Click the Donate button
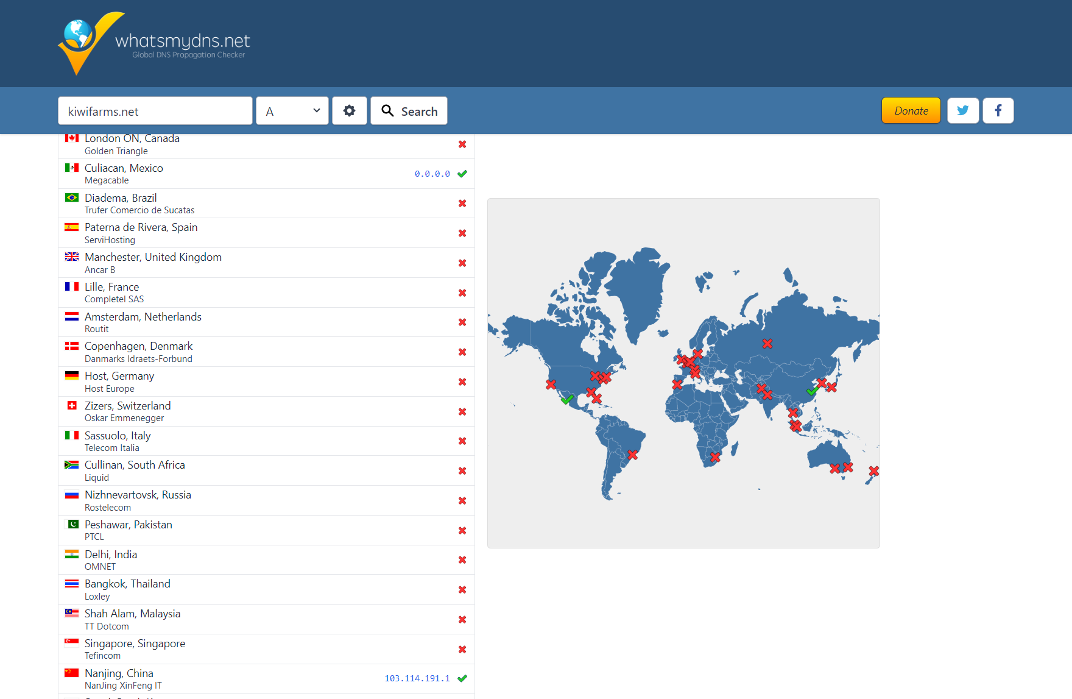 (x=911, y=111)
